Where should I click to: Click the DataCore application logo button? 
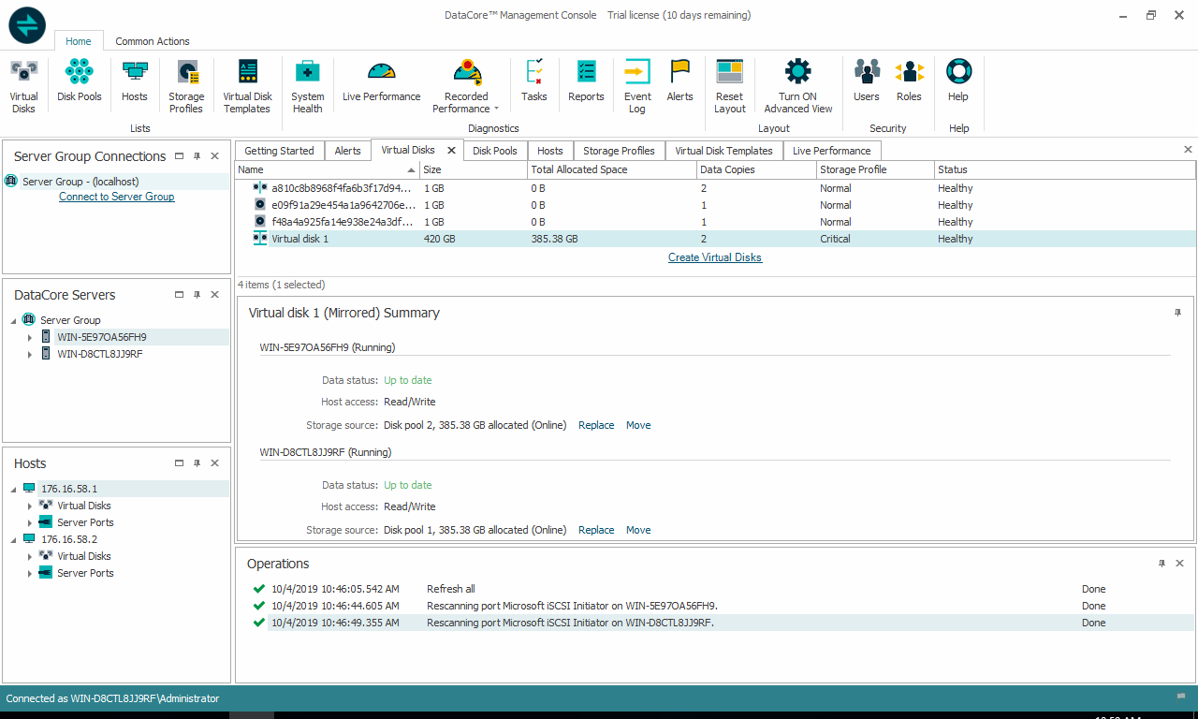[27, 24]
